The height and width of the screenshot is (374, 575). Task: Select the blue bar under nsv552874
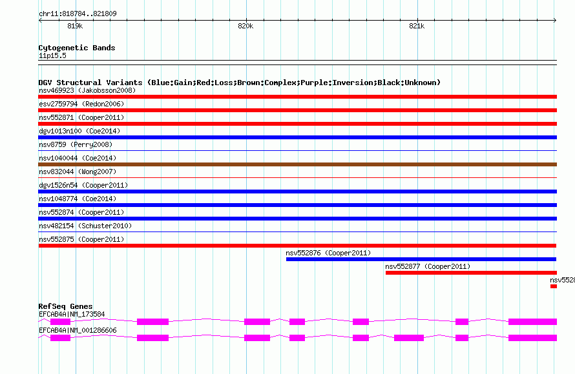click(x=297, y=219)
